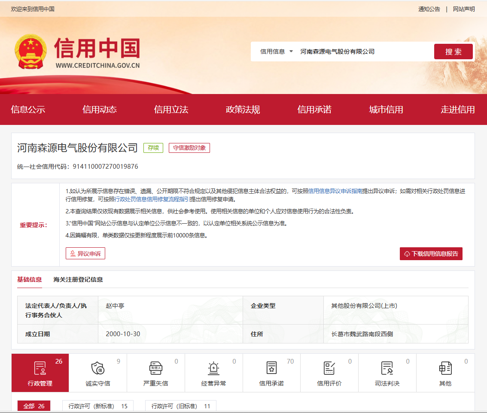Click 欢迎来到信用中国 greeting text
487x413 pixels.
(33, 9)
